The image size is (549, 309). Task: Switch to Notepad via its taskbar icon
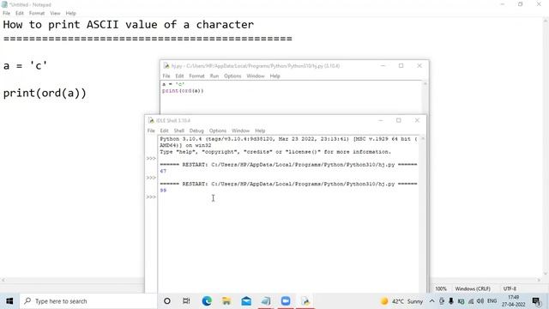coord(266,301)
